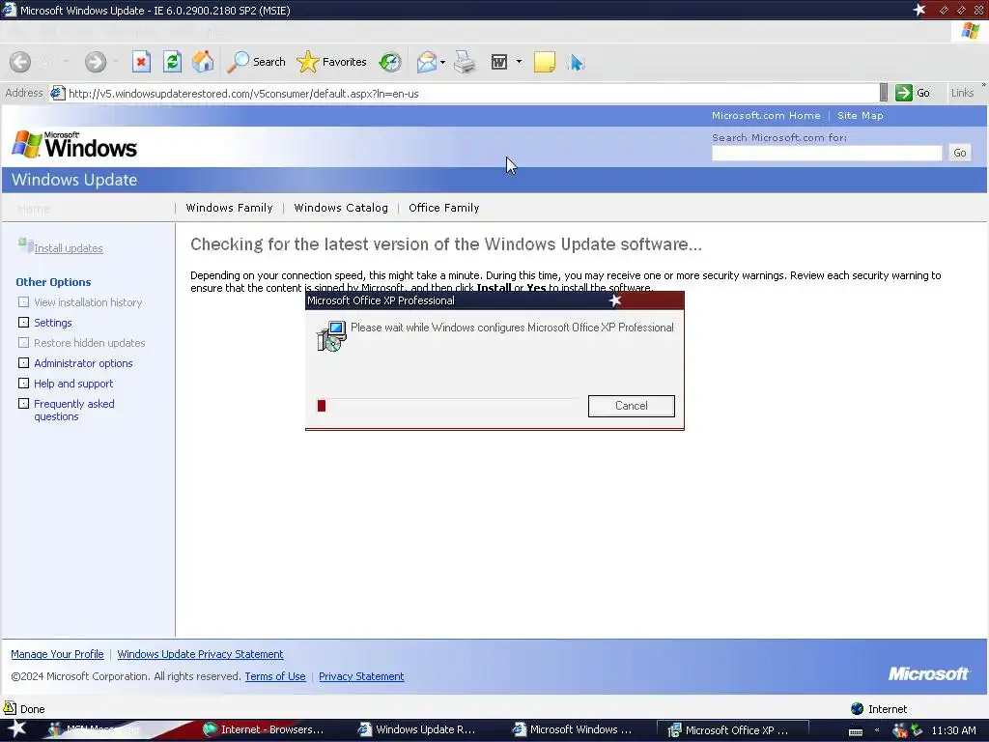Screen dimensions: 989x742
Task: Open the Edit with Word dropdown arrow
Action: (x=519, y=62)
